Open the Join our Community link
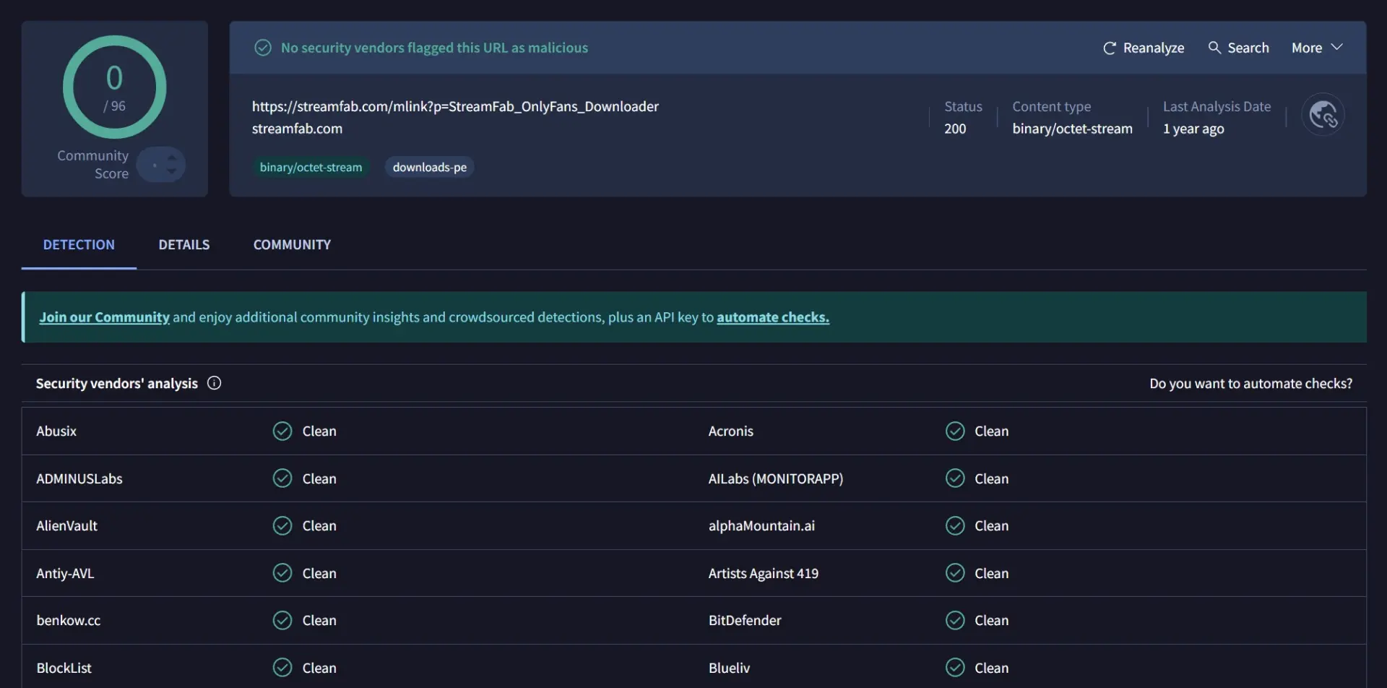The image size is (1387, 688). coord(104,317)
